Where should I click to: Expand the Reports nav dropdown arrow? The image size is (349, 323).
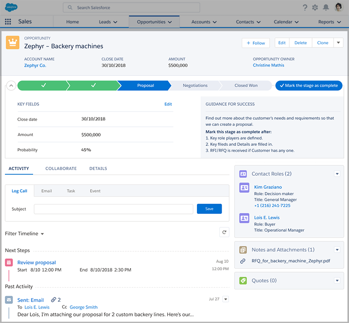pos(339,22)
